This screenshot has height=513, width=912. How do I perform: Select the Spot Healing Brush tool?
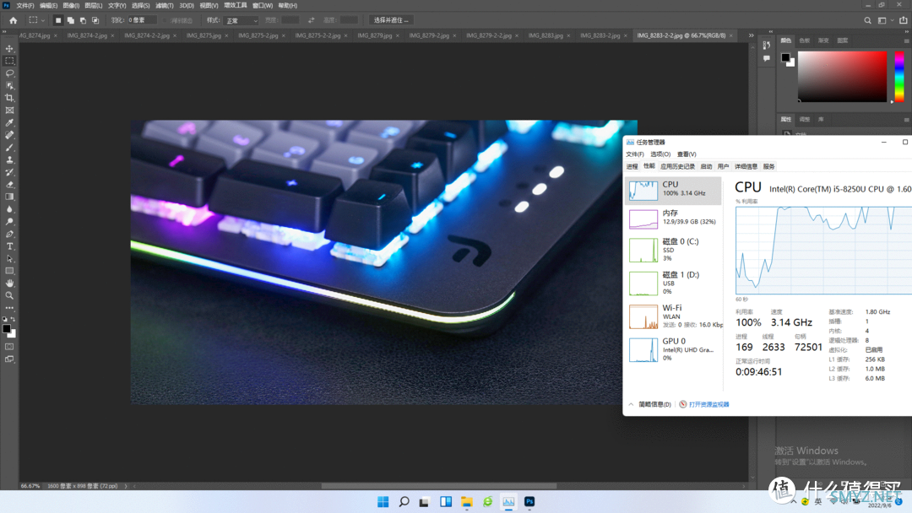(x=9, y=135)
